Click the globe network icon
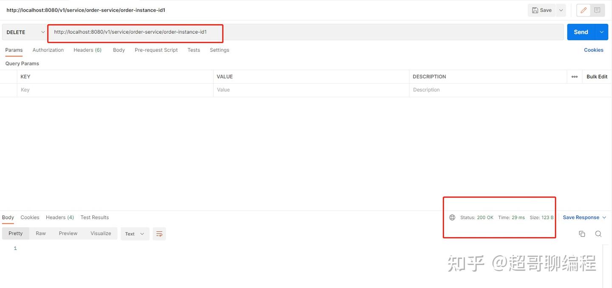 452,217
